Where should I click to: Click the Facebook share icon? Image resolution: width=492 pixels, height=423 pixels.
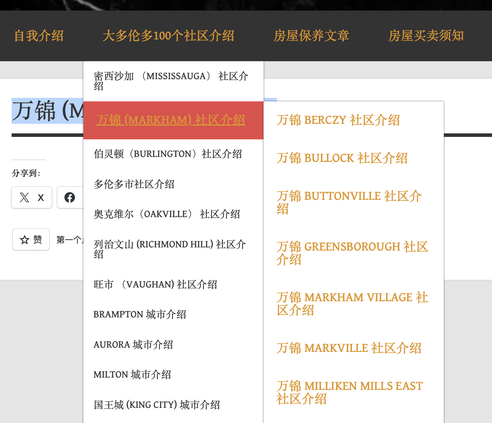pos(70,197)
